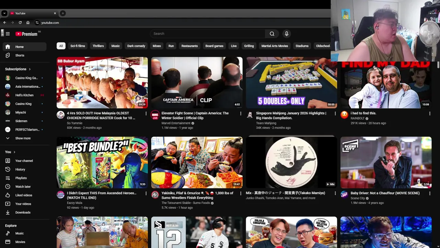Screen dimensions: 440x248
Task: Open options menu for chicken porridge video
Action: click(146, 114)
